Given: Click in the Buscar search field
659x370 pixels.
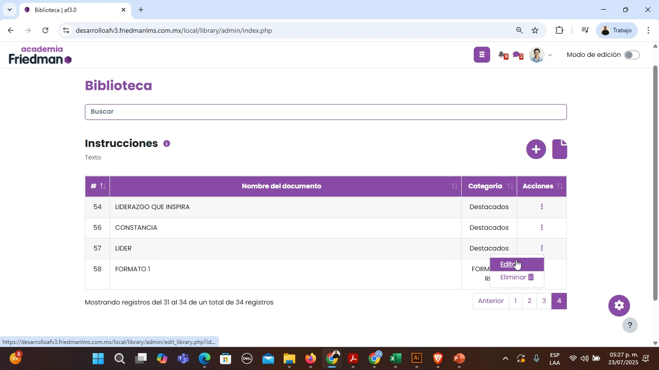Looking at the screenshot, I should coord(326,112).
